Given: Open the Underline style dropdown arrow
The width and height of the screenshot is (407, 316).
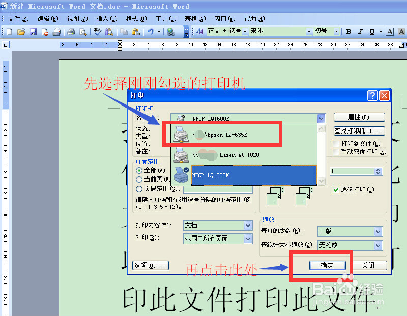Looking at the screenshot, I should click(x=381, y=32).
